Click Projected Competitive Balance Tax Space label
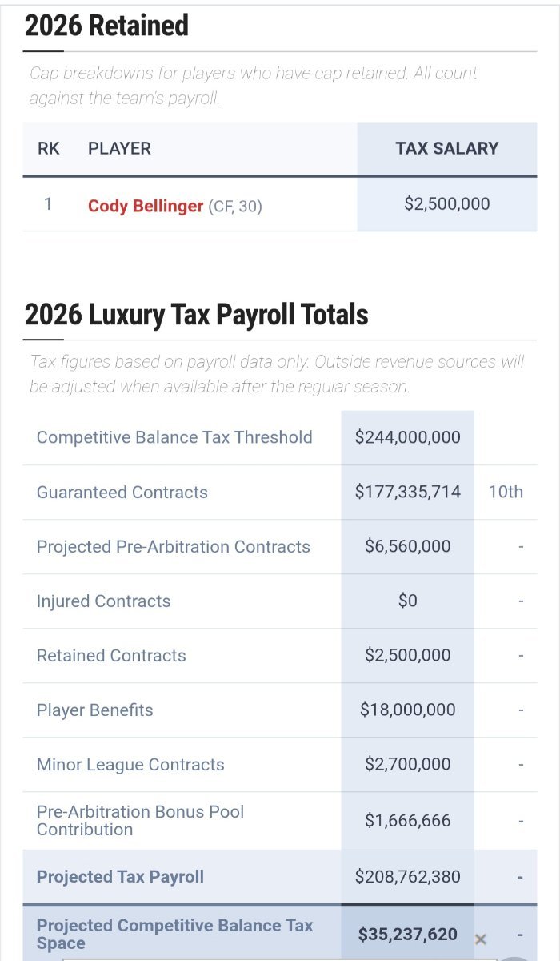This screenshot has height=961, width=560. coord(174,934)
